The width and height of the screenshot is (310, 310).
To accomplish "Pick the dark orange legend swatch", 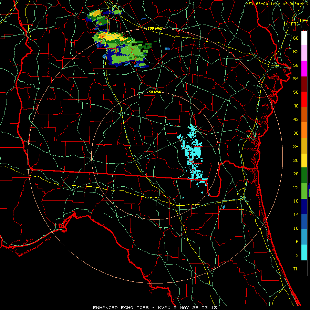I will pyautogui.click(x=304, y=114).
